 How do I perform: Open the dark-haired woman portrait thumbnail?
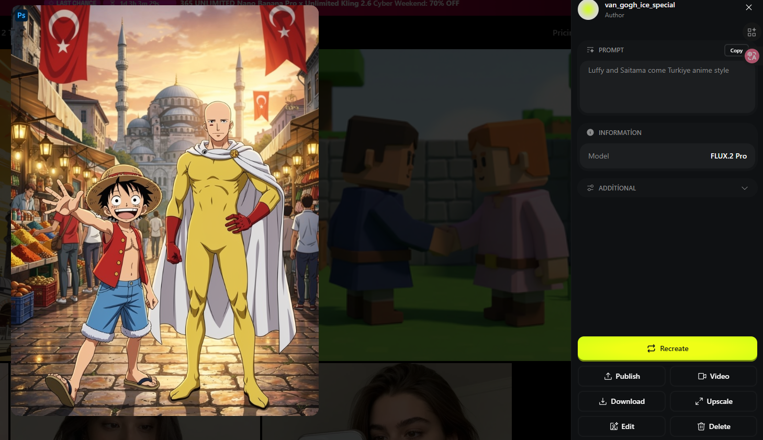[387, 402]
